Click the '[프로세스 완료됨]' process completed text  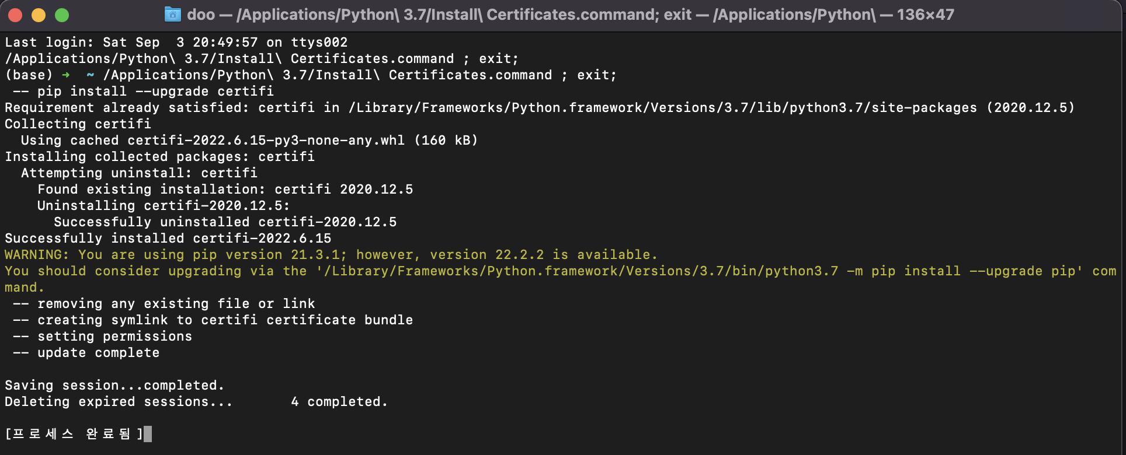pyautogui.click(x=74, y=434)
